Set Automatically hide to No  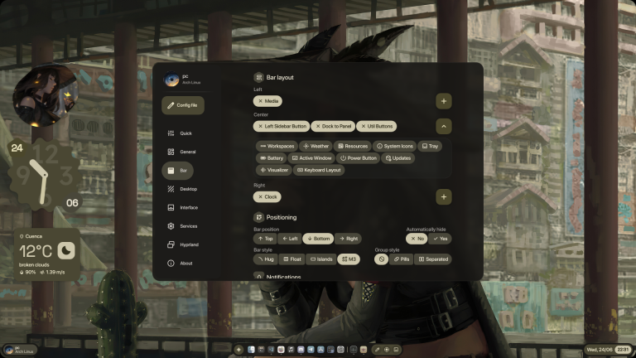(x=417, y=239)
